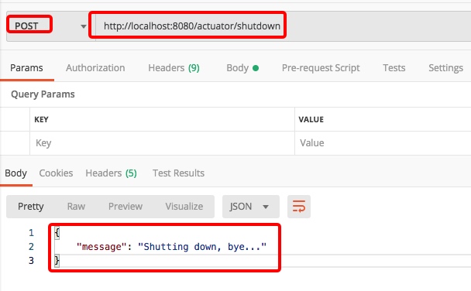Click the Value input cell
Screen dimensions: 471x291
(x=383, y=143)
